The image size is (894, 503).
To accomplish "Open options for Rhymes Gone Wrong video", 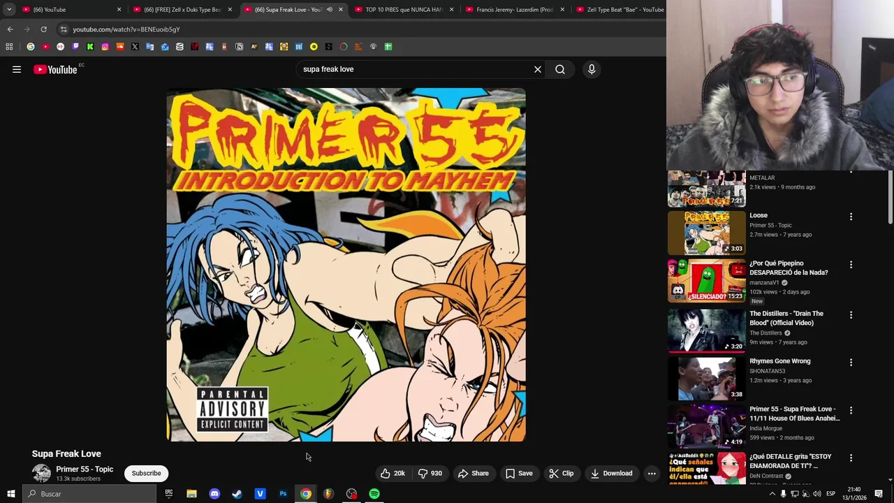I will click(x=851, y=363).
